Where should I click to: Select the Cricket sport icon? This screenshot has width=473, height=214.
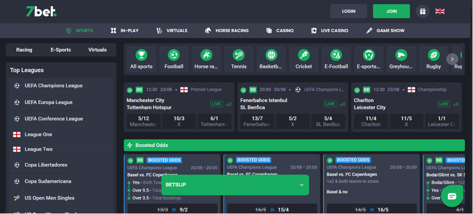click(303, 59)
